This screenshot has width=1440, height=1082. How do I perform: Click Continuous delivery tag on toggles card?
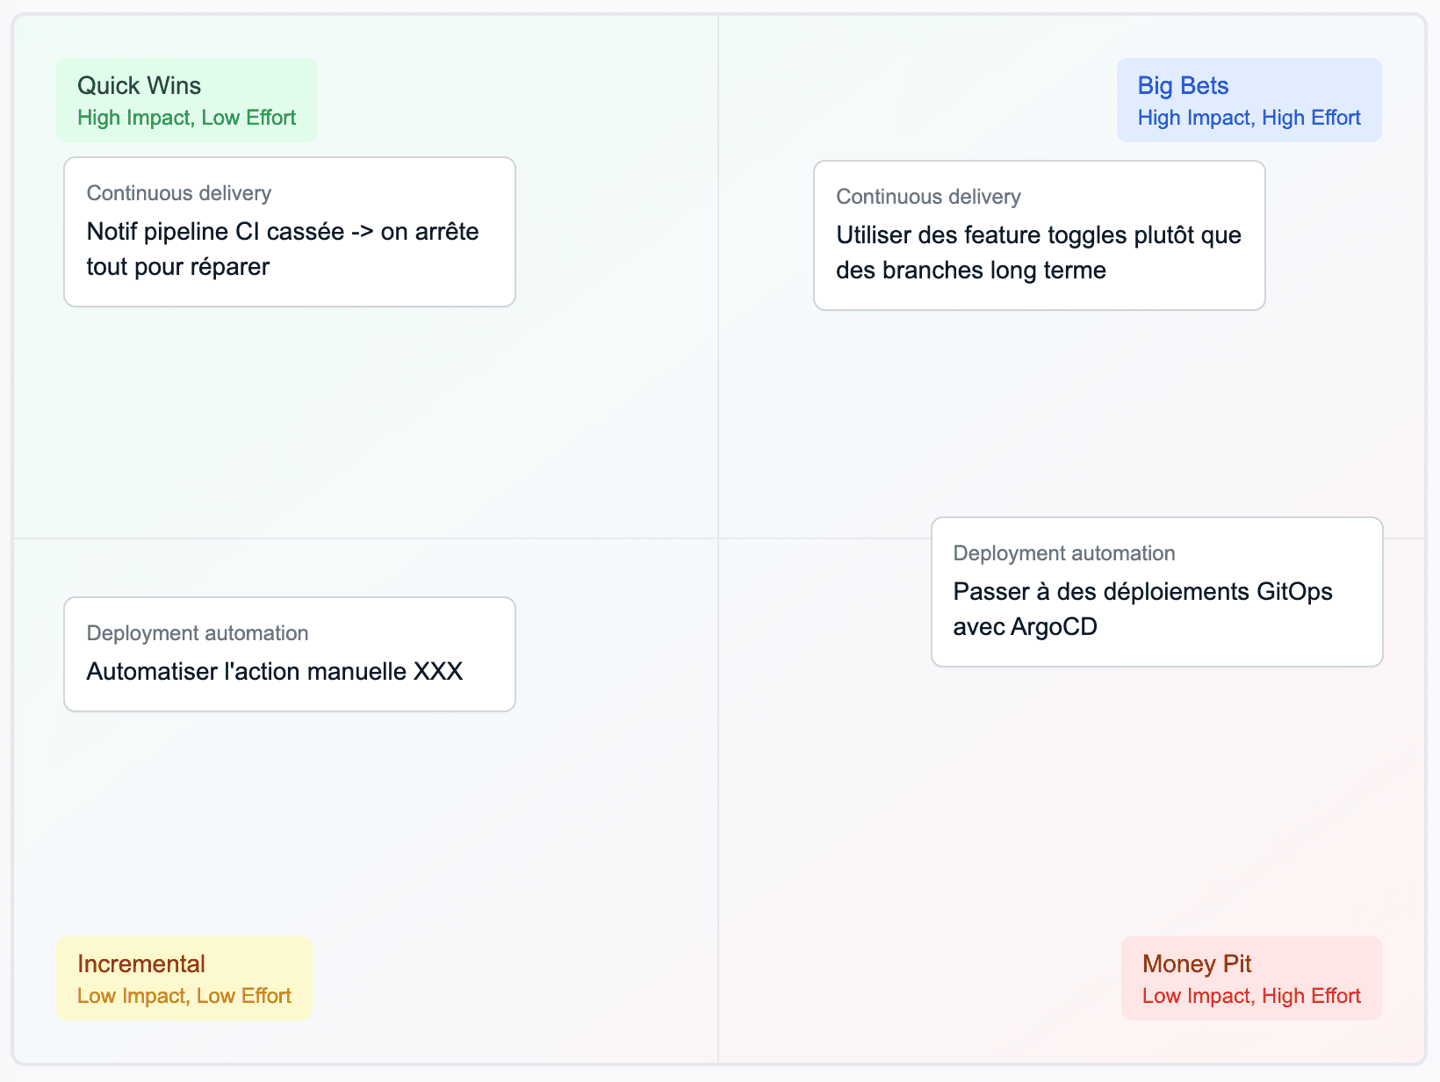[928, 197]
